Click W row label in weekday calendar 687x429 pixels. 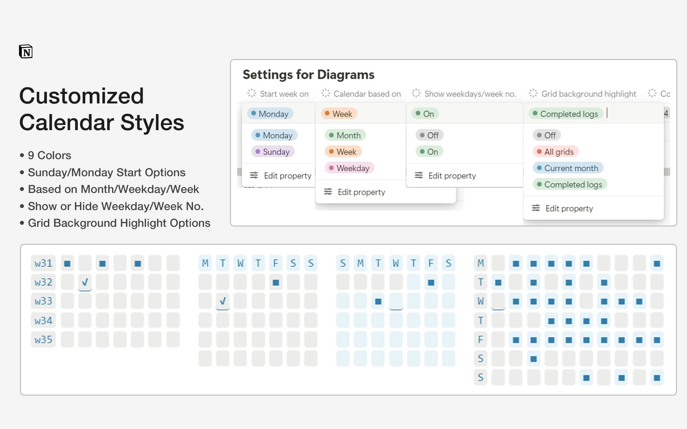pos(481,301)
